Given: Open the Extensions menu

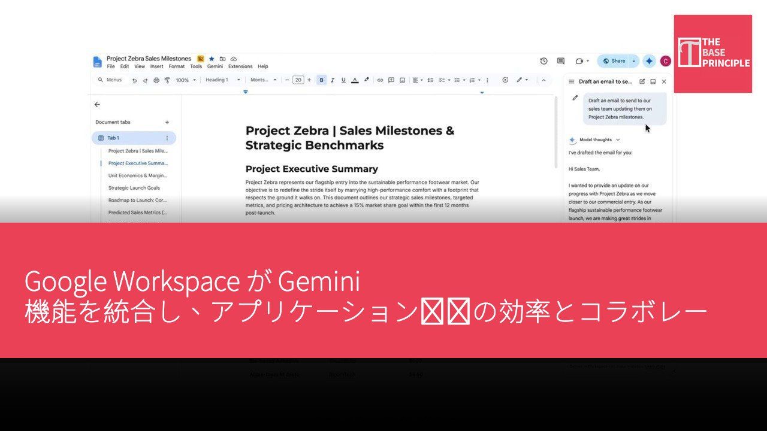Looking at the screenshot, I should (x=240, y=66).
